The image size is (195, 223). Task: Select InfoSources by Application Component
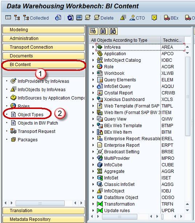click(x=47, y=98)
